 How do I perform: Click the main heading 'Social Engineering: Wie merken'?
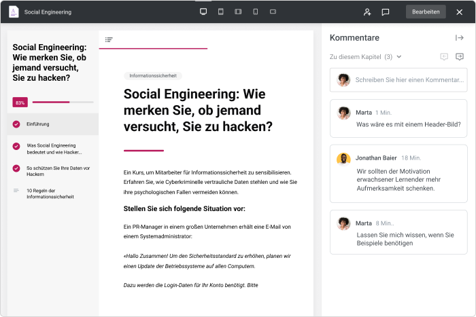[x=198, y=111]
